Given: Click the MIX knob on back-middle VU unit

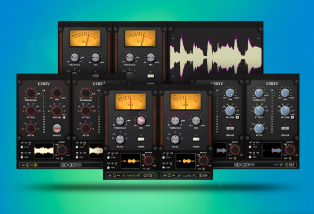Looking at the screenshot, I should (x=151, y=57).
